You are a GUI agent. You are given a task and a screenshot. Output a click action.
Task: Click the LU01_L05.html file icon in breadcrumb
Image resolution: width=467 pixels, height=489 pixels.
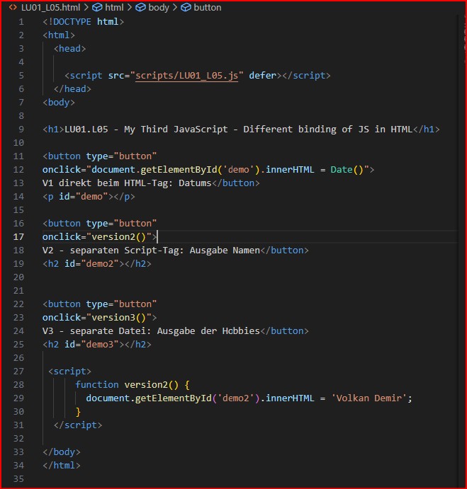click(x=13, y=8)
